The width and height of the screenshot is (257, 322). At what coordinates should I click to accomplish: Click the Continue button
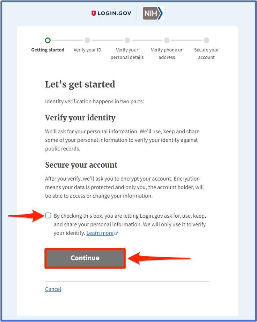point(85,258)
